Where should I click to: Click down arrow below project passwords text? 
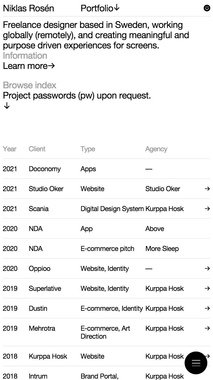pos(7,106)
